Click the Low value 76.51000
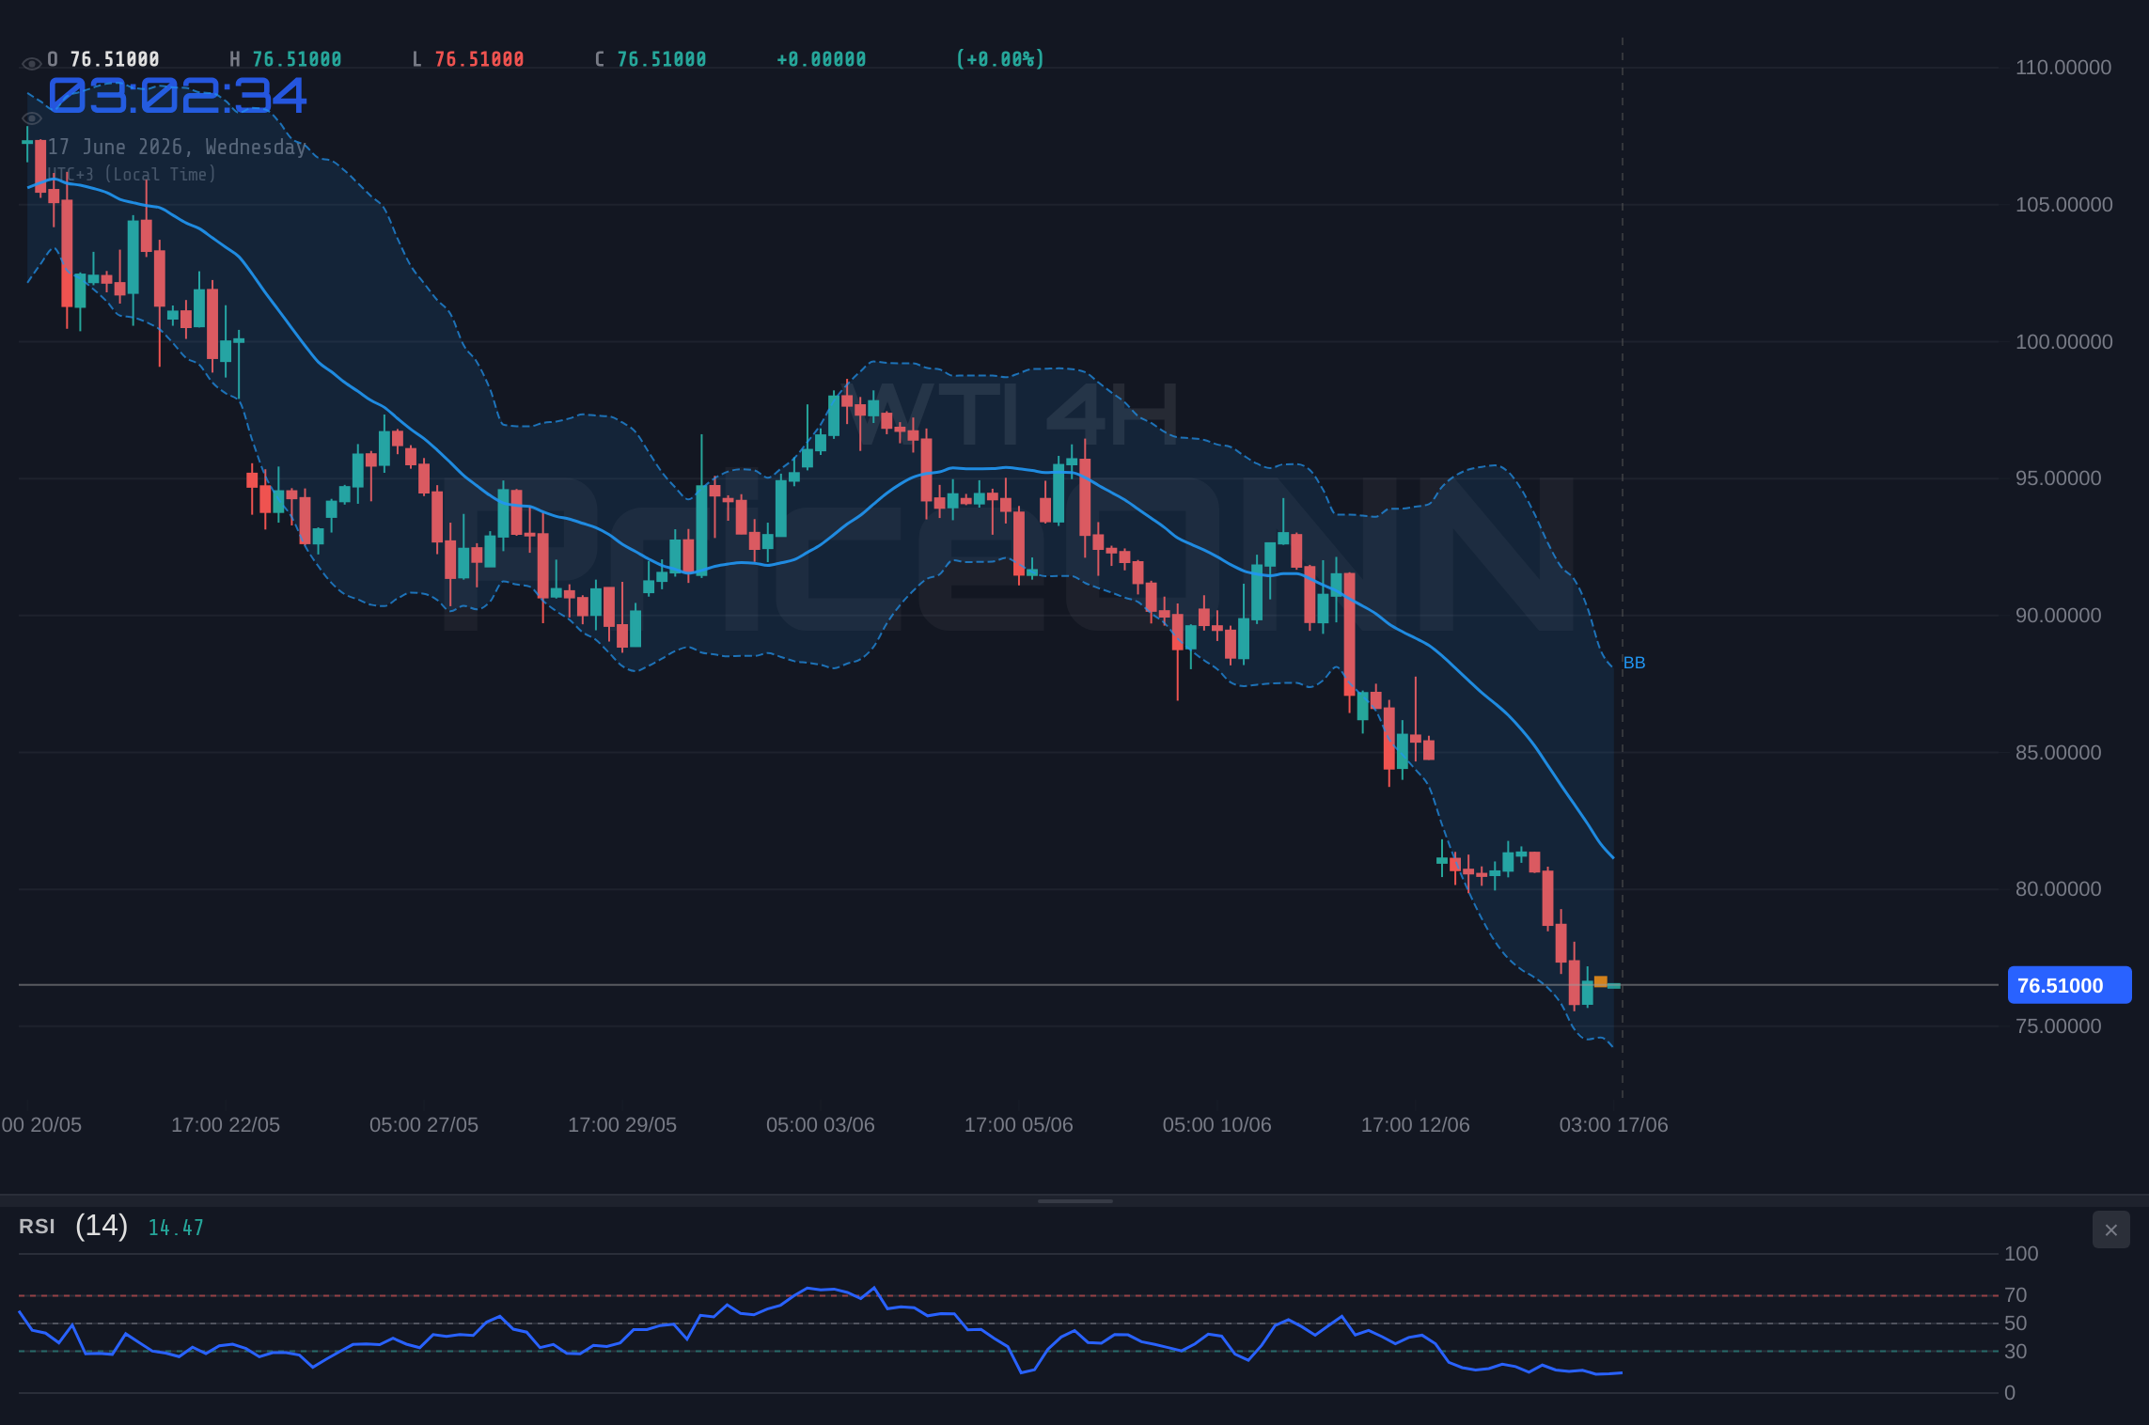 [x=479, y=59]
